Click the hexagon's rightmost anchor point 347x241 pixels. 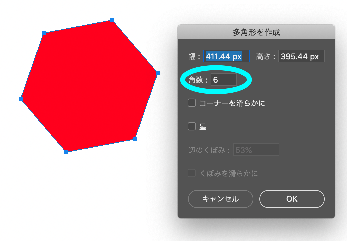point(158,73)
